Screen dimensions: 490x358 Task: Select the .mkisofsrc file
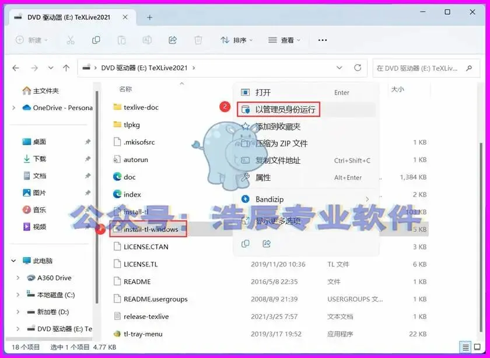point(134,142)
